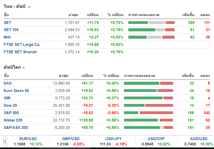Select the MAI index link
The image size is (214, 149).
(x=7, y=37)
